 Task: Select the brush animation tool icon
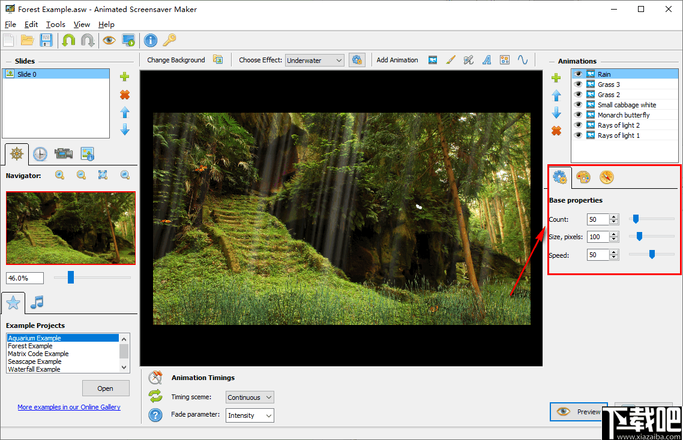(451, 60)
